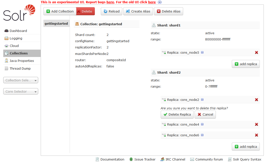This screenshot has height=163, width=265.
Task: Open the Cloud section
Action: tap(14, 46)
